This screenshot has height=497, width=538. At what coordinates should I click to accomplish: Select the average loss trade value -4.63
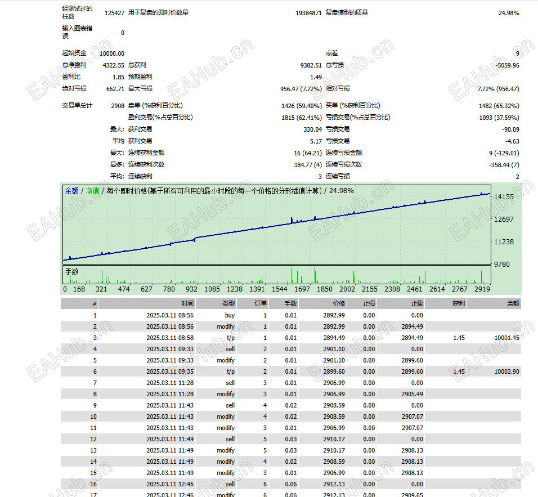coord(512,141)
